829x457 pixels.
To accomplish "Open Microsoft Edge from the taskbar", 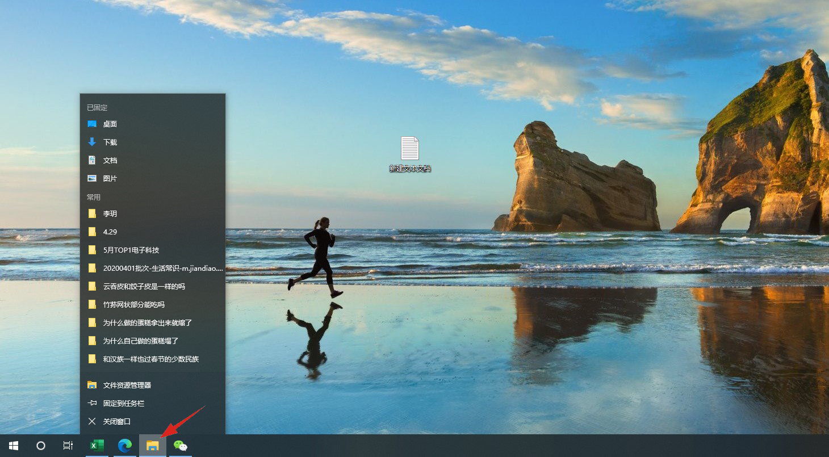I will (125, 446).
